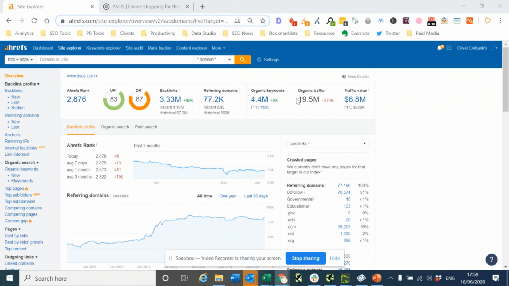Click Stop sharing button
The height and width of the screenshot is (286, 509).
click(306, 258)
